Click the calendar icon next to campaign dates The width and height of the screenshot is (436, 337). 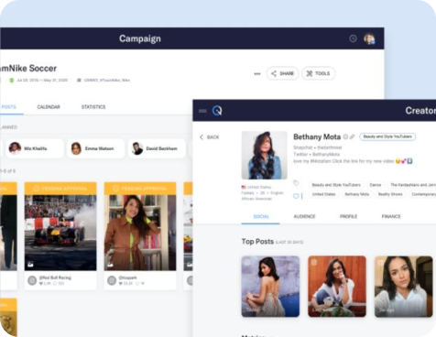12,81
